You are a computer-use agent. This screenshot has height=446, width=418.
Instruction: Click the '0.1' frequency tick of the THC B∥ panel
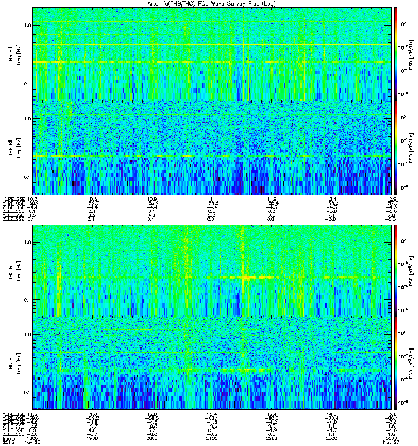coord(27,392)
